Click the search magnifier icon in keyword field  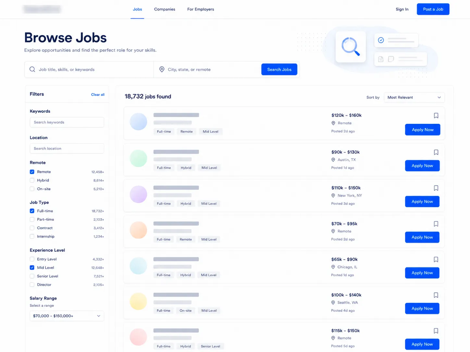click(x=32, y=69)
